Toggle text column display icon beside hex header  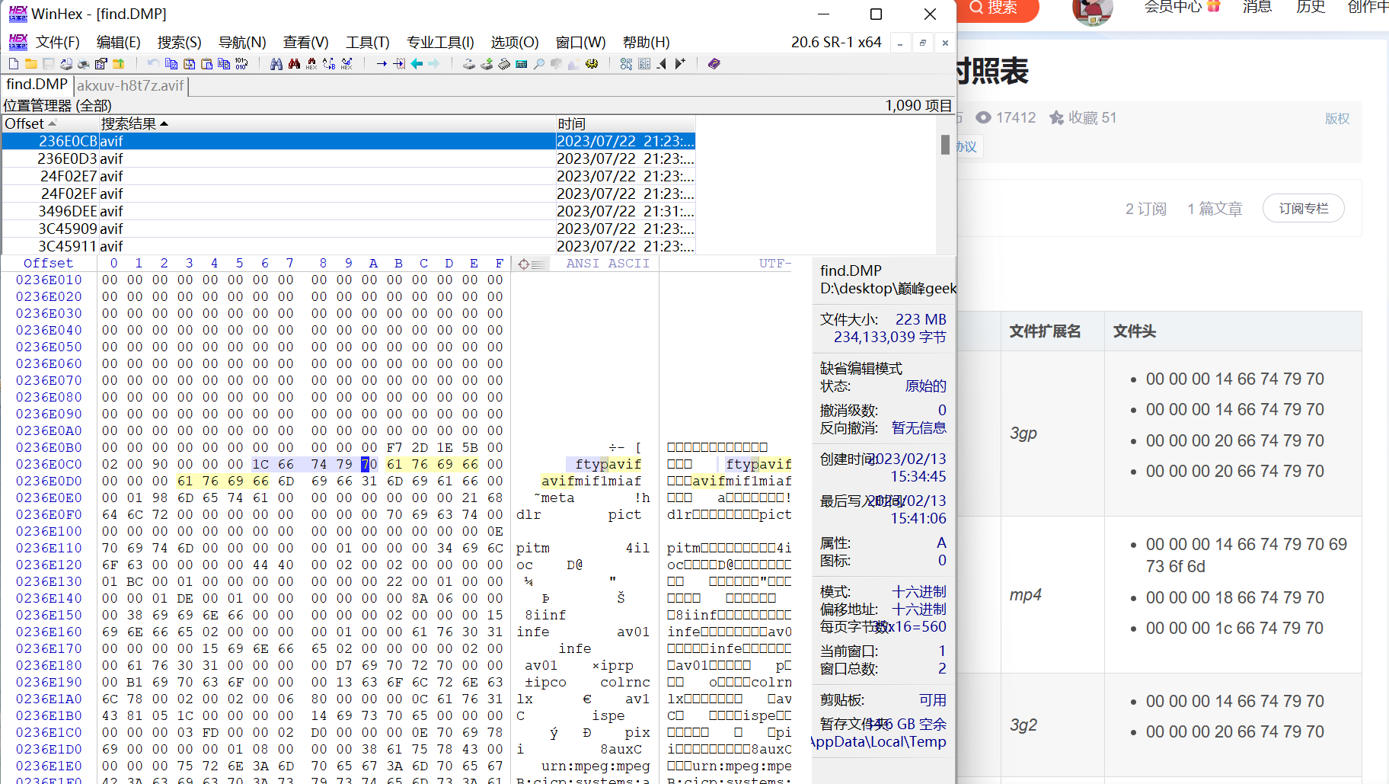[531, 264]
